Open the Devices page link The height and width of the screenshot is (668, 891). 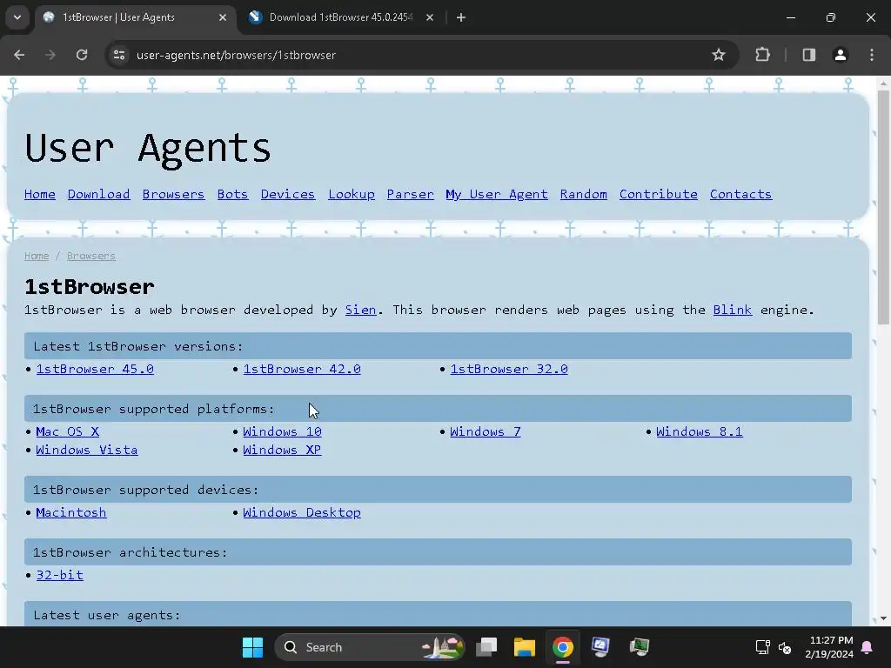pos(287,194)
